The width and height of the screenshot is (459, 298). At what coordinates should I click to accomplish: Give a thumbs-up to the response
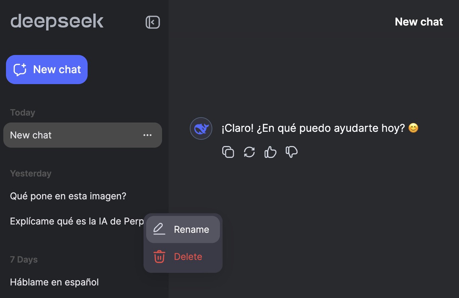(270, 152)
